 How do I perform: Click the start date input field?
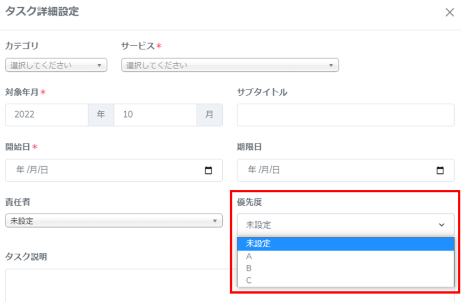tap(101, 171)
